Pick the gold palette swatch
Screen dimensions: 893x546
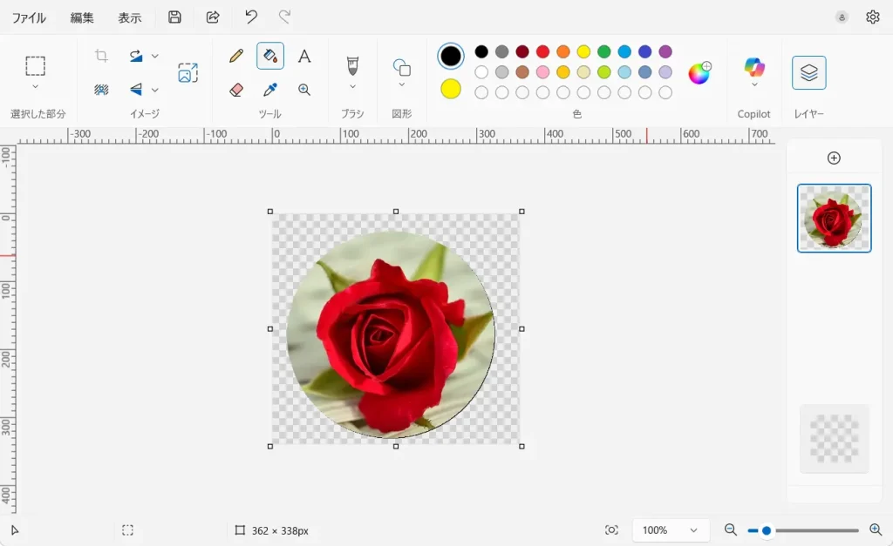[563, 72]
